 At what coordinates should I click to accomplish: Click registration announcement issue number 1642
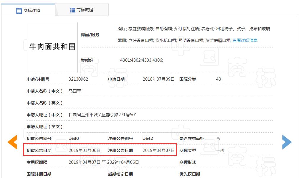pos(148,139)
